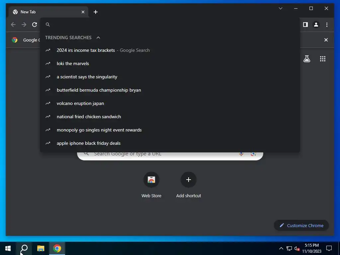Screen dimensions: 340x255
Task: Click the Add shortcut button
Action: click(x=189, y=185)
